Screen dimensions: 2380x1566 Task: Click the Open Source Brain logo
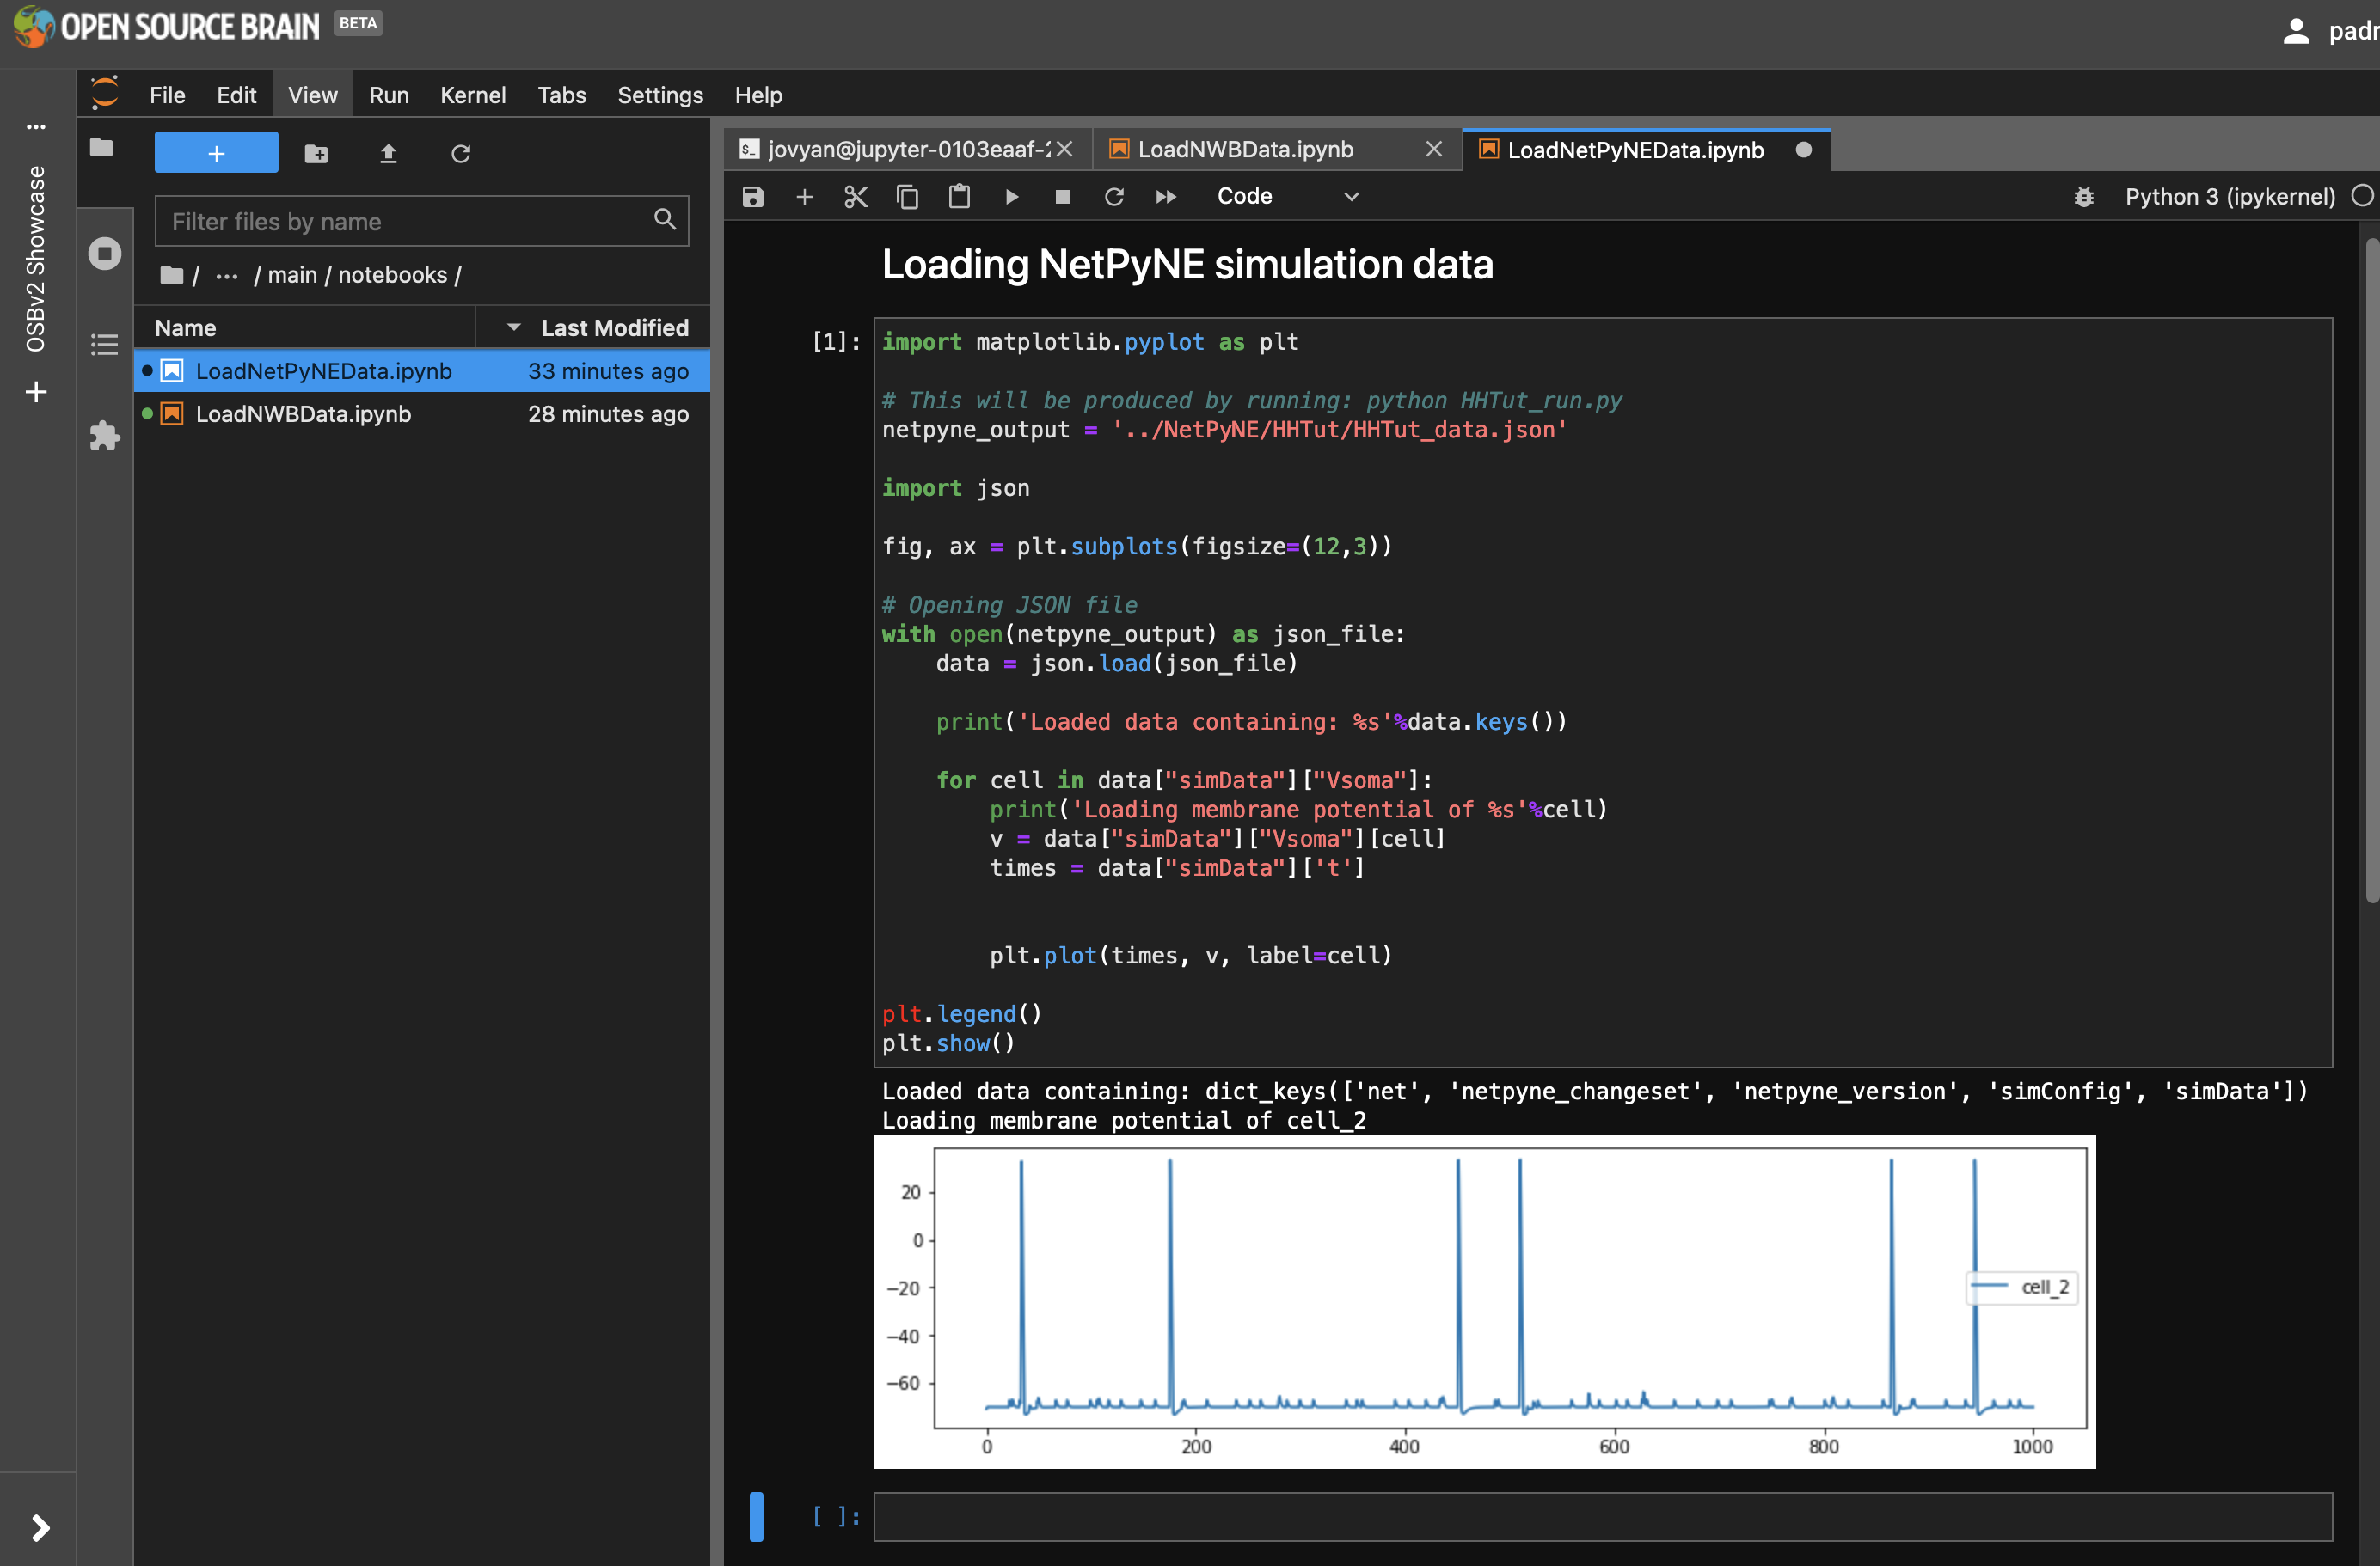pyautogui.click(x=167, y=26)
